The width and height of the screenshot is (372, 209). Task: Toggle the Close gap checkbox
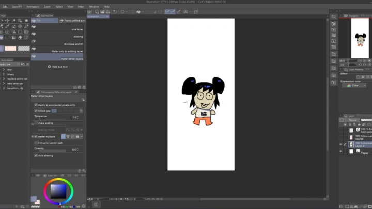pyautogui.click(x=36, y=110)
